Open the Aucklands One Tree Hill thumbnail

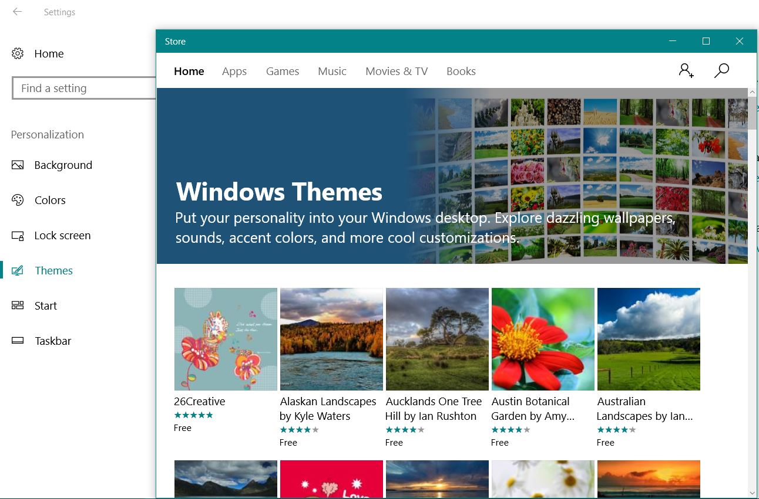437,339
